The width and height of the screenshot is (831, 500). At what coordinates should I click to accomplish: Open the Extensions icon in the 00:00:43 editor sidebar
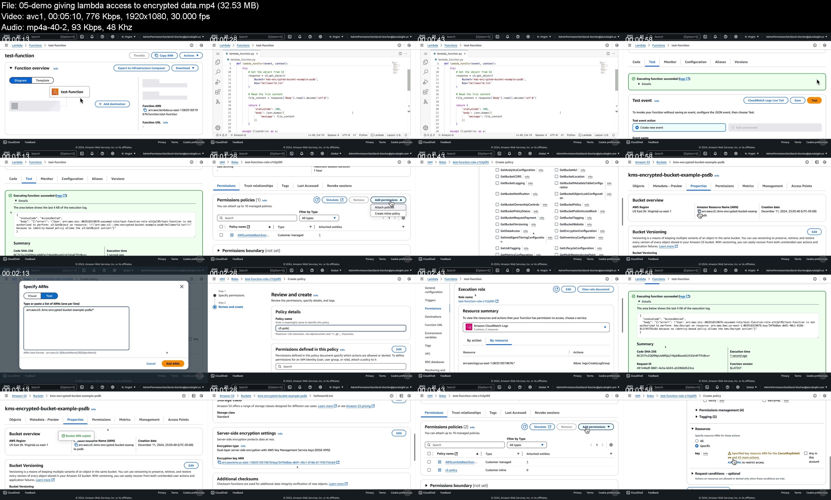pos(426,92)
